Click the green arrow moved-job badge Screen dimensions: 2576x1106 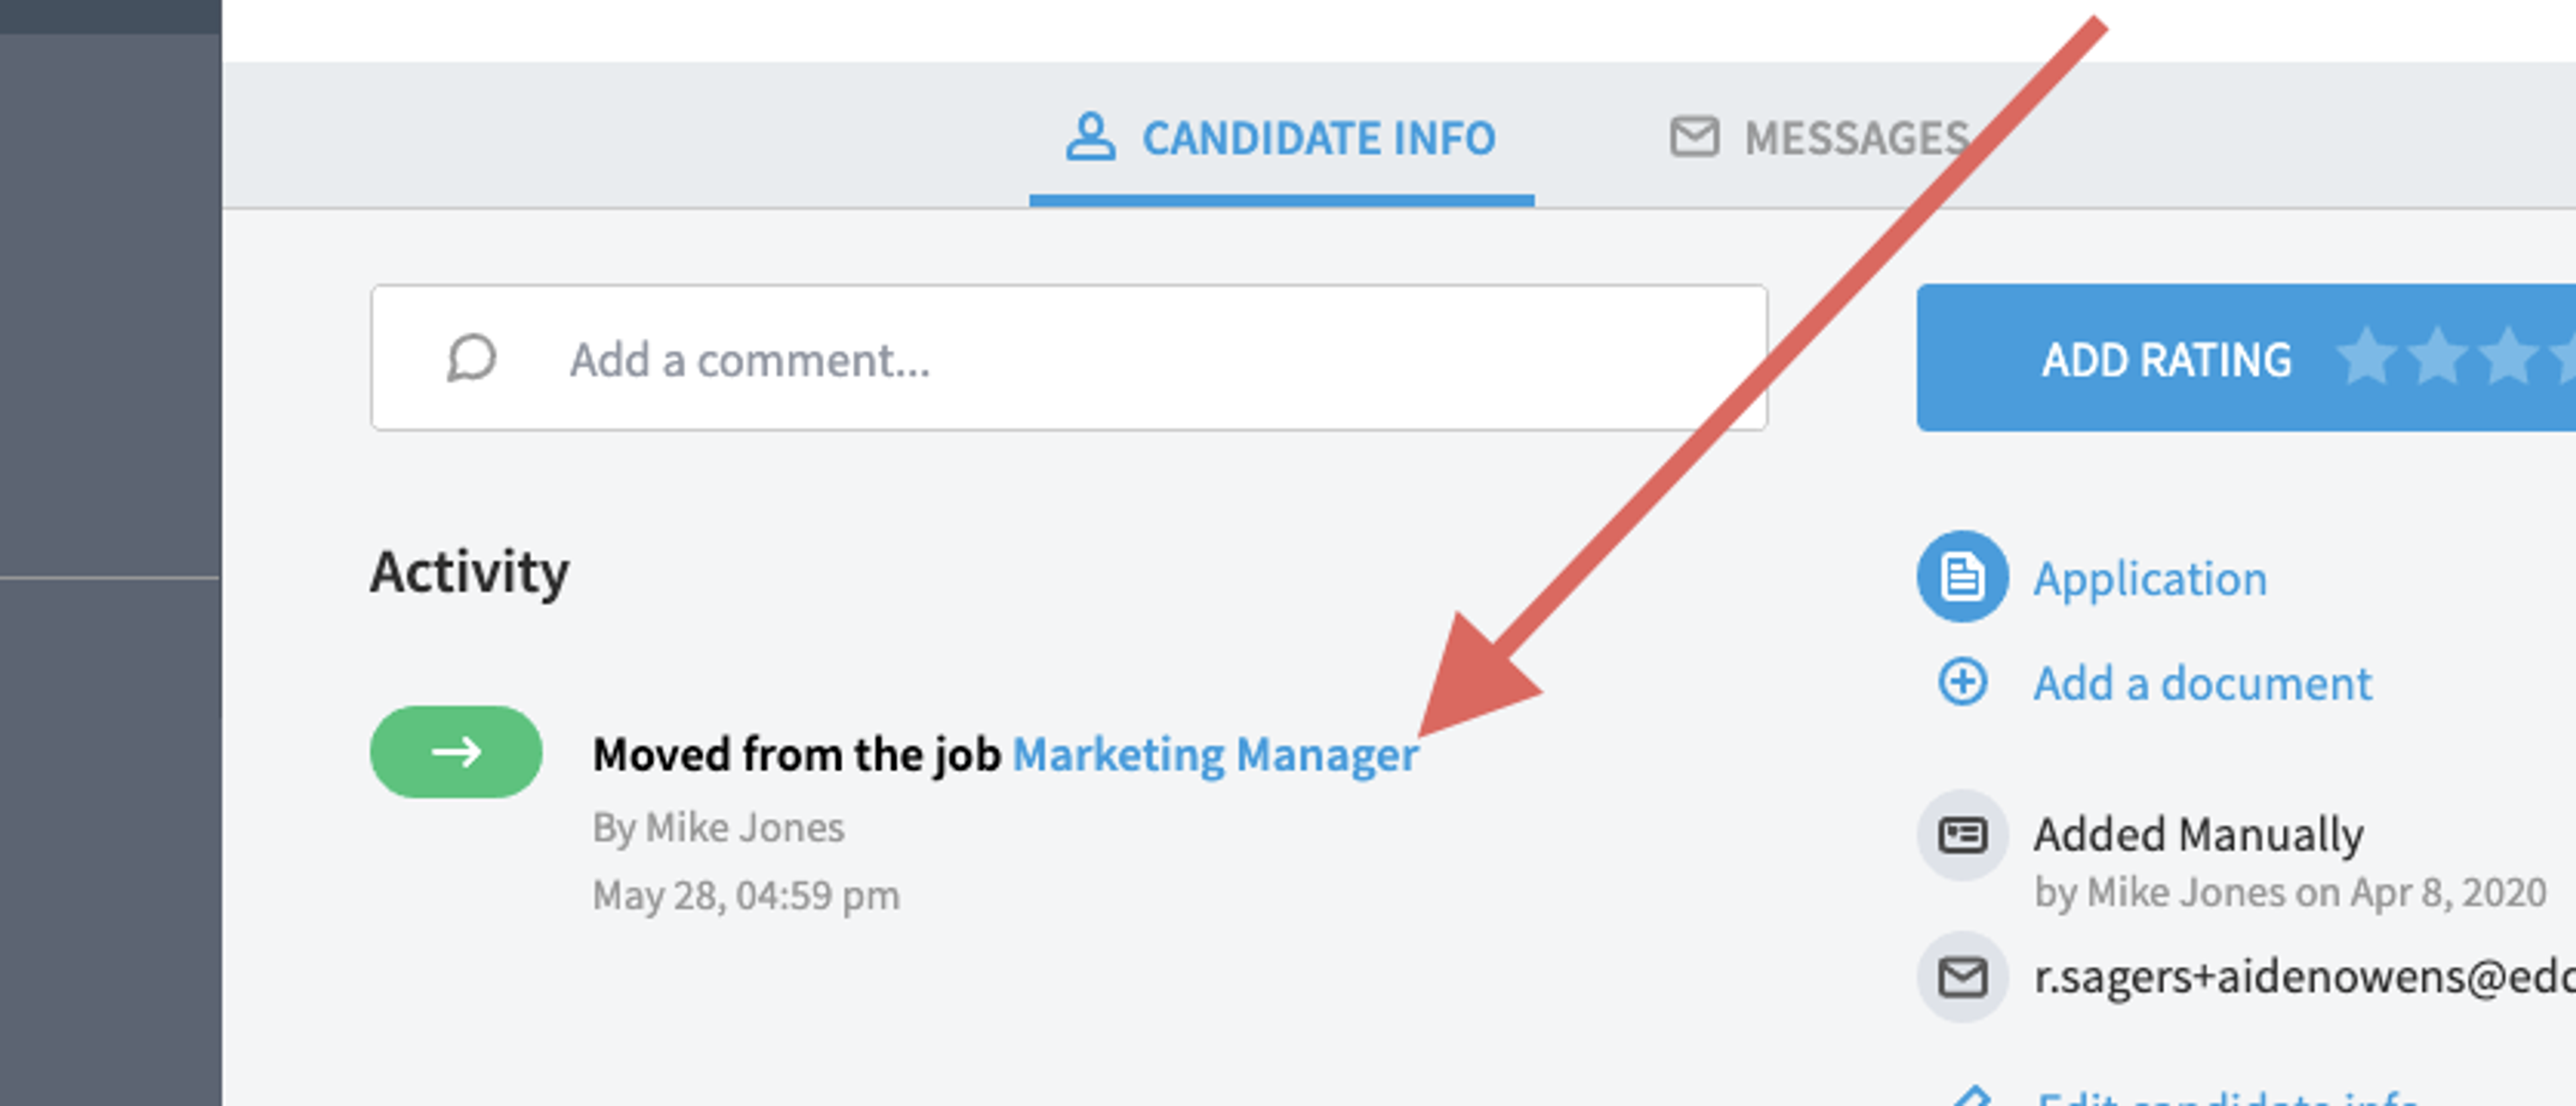(x=456, y=752)
